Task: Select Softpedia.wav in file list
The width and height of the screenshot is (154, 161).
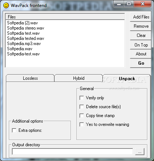Action: coord(20,49)
